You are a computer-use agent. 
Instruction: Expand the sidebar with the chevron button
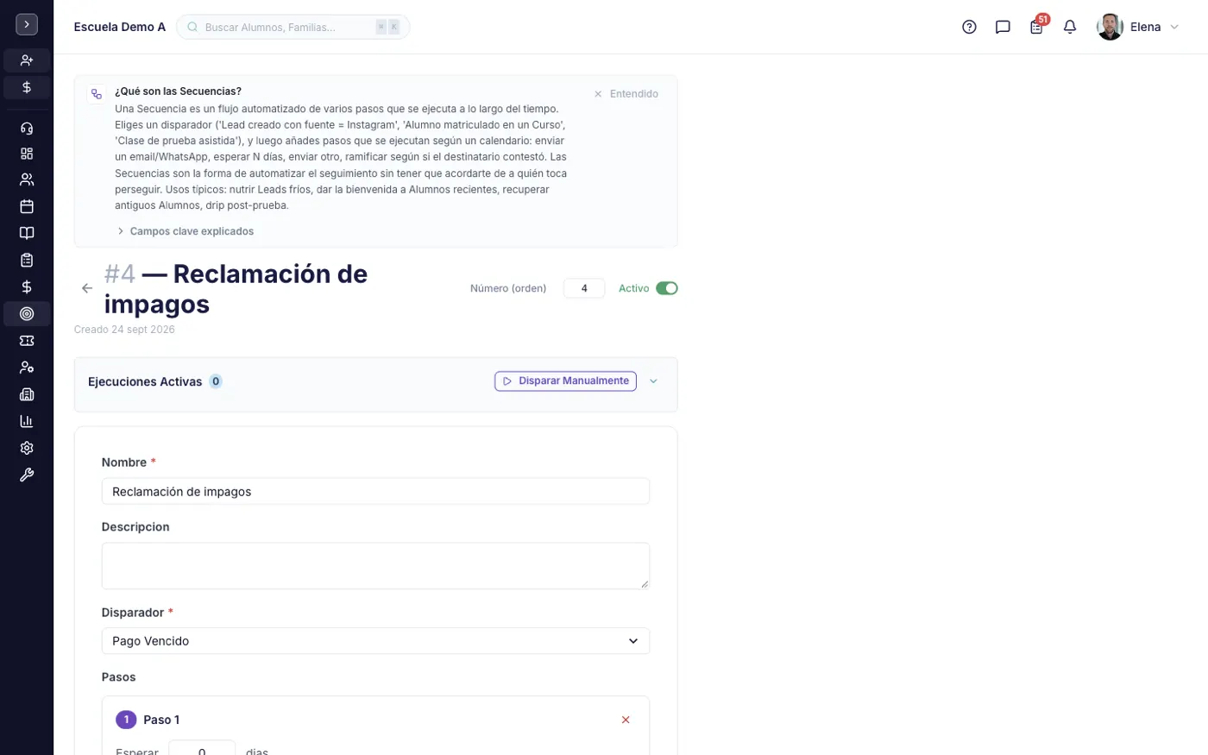pos(27,25)
